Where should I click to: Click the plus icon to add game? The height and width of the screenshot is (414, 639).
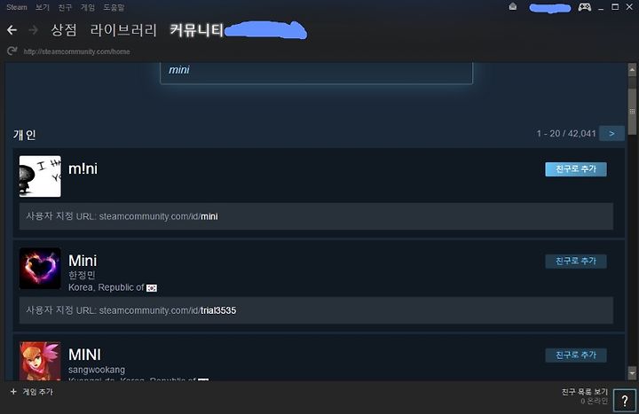point(13,392)
